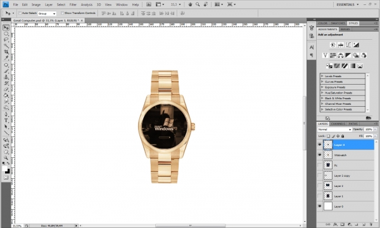Add a layer mask

342,225
